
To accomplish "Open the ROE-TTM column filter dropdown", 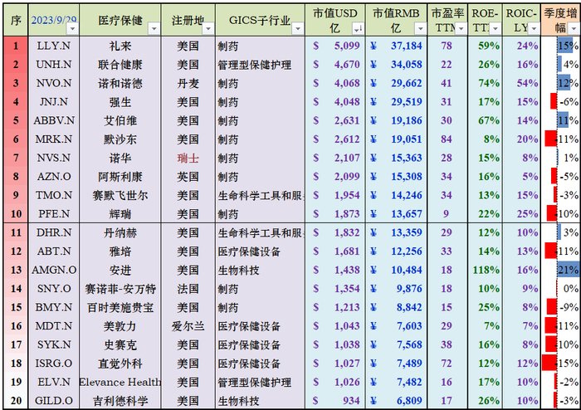I will pos(496,28).
